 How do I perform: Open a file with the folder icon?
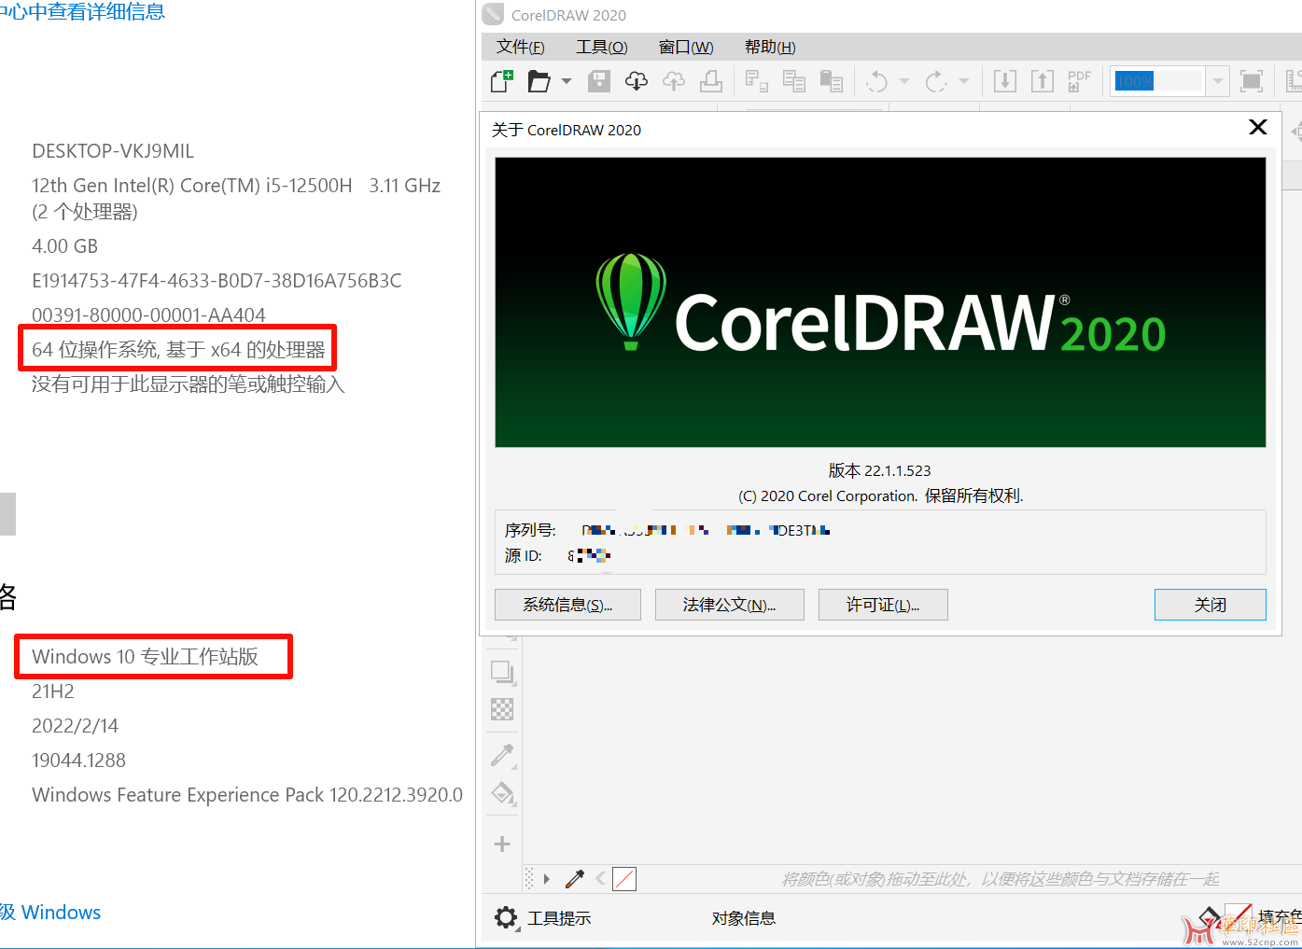[539, 81]
